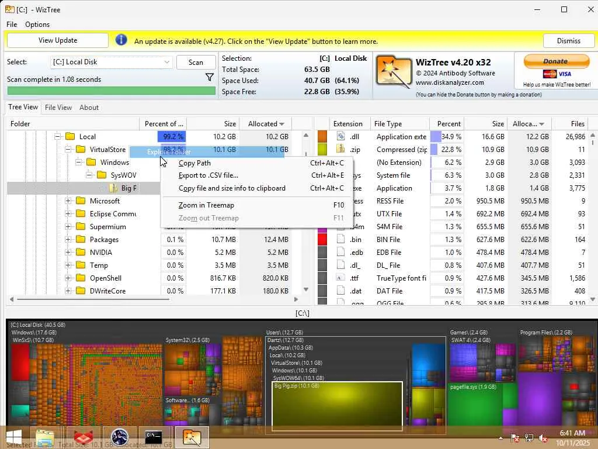This screenshot has width=598, height=449.
Task: Click the Scan button
Action: (x=196, y=62)
